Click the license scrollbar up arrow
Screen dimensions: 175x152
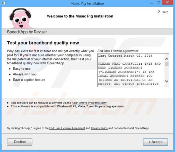pos(167,59)
